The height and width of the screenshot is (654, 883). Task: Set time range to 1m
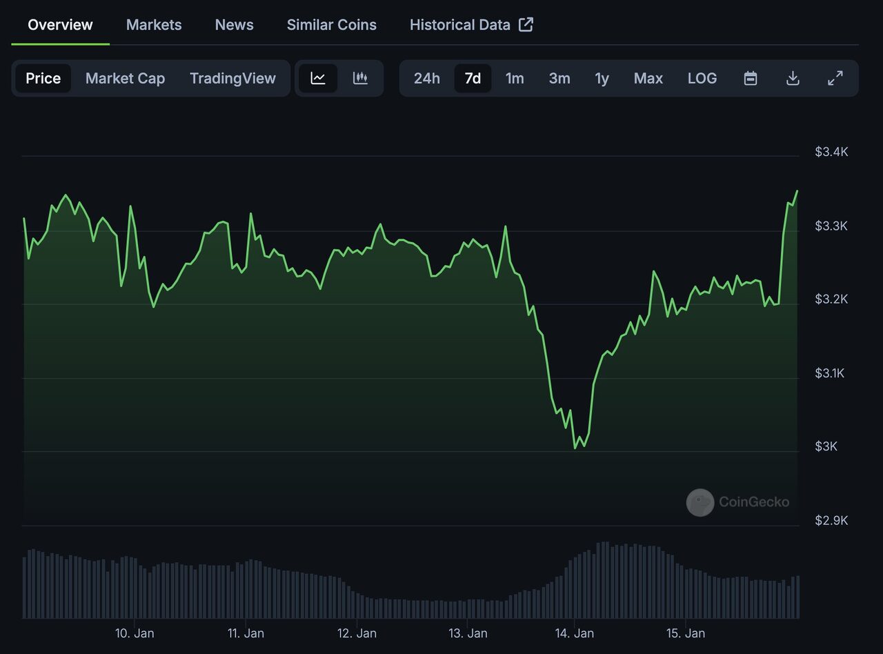(515, 78)
